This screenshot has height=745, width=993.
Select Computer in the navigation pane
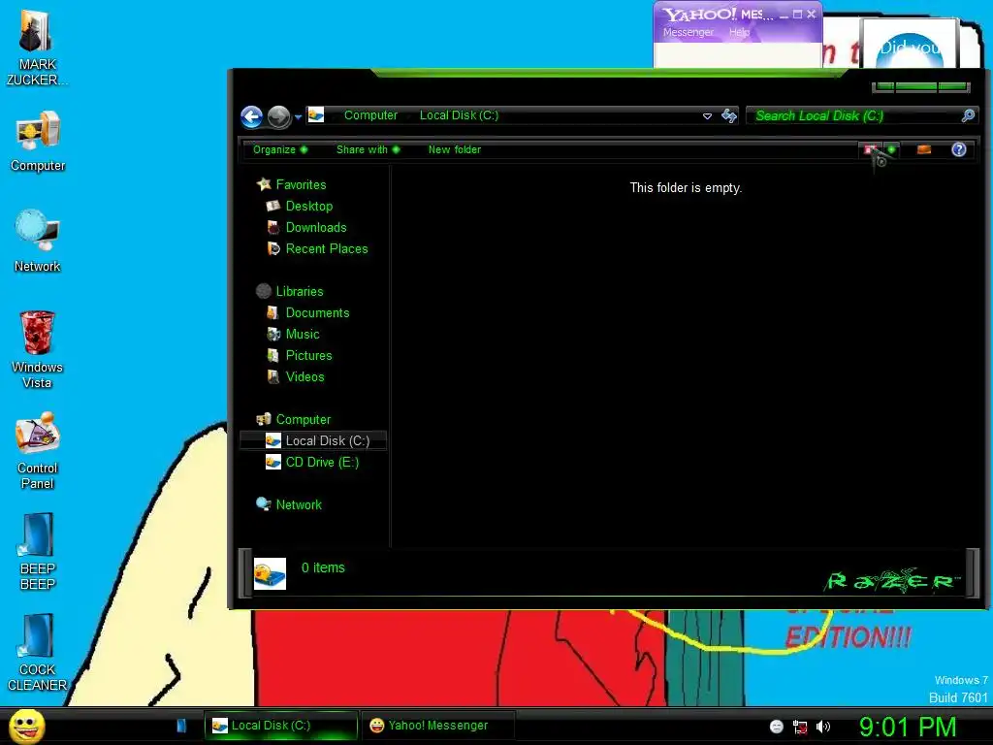pos(304,419)
